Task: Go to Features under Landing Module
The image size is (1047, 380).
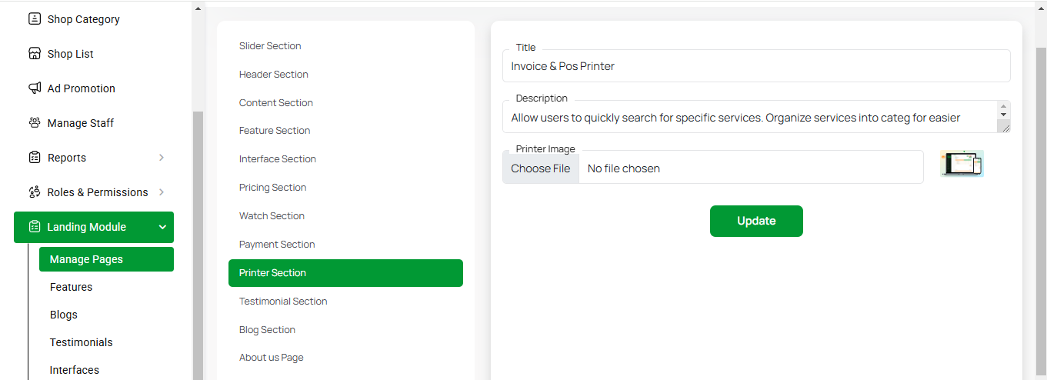Action: click(x=71, y=287)
